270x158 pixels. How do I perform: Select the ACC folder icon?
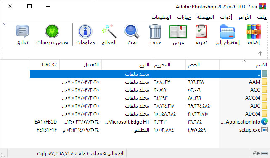click(265, 90)
